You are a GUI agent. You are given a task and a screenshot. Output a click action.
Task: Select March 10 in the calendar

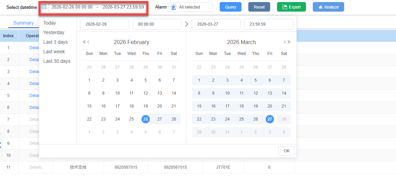[227, 93]
